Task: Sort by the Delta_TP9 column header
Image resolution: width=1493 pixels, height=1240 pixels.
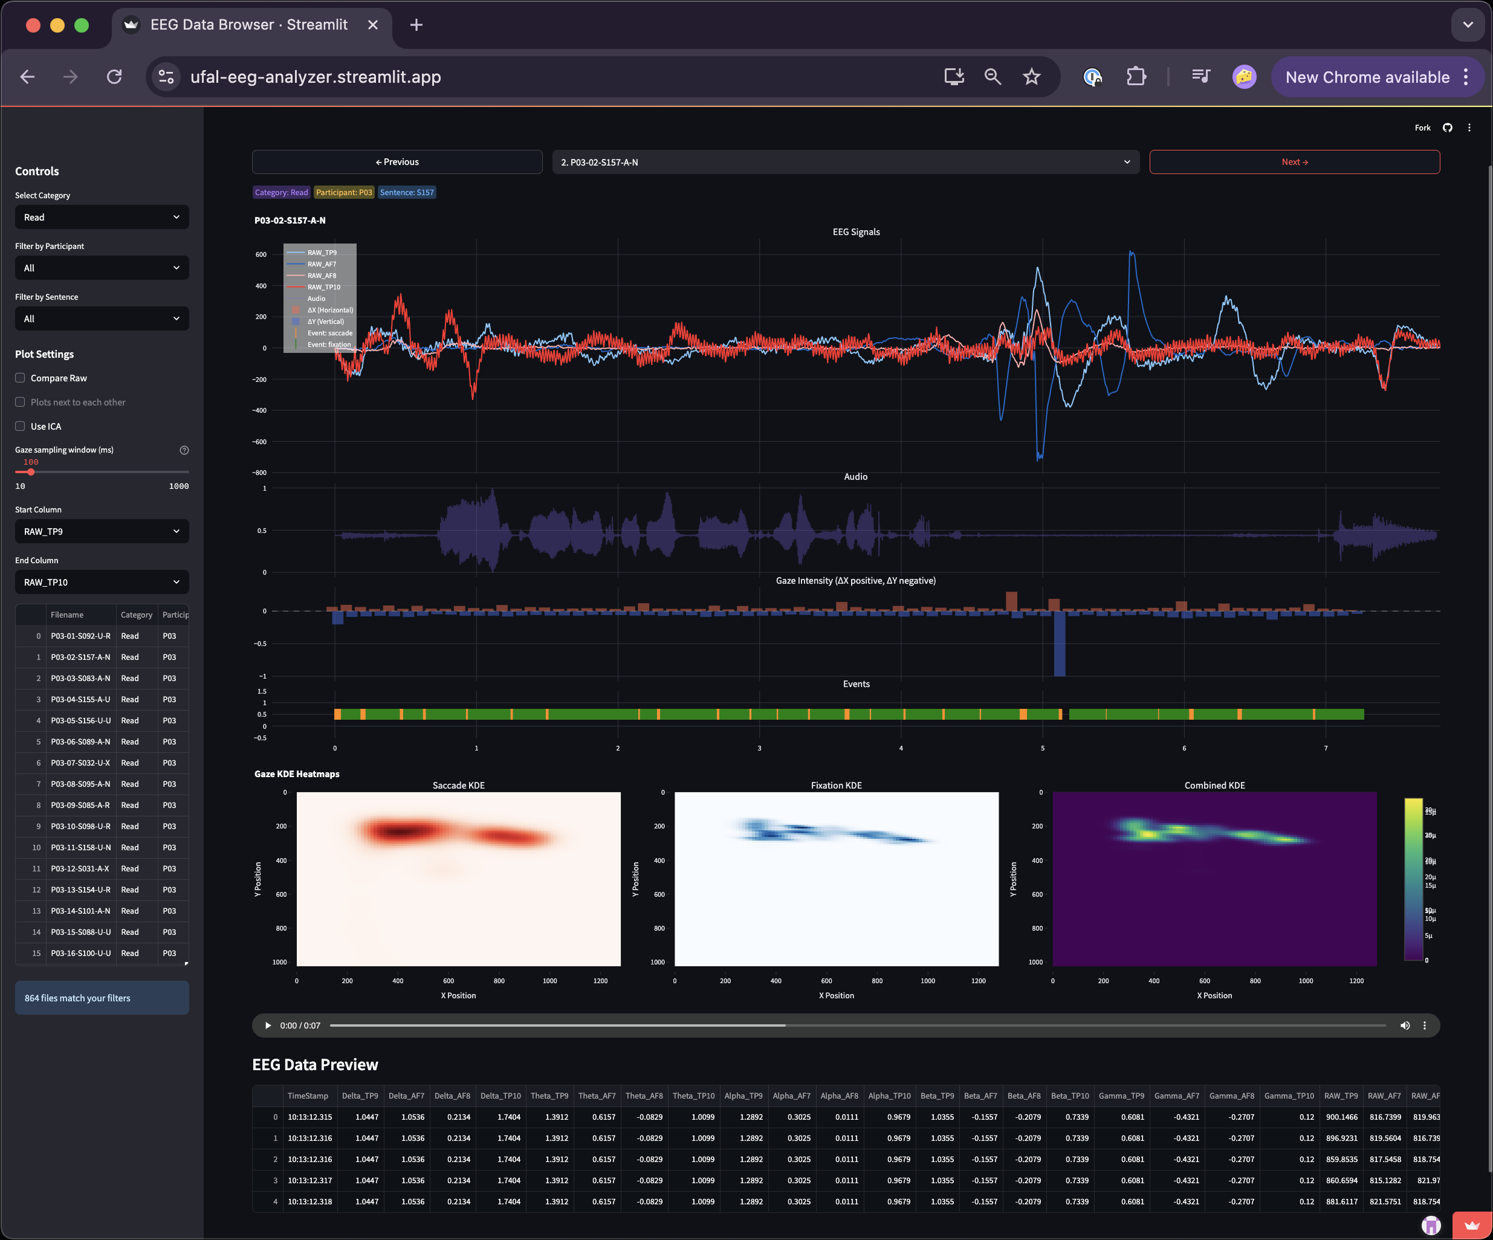Action: click(360, 1096)
